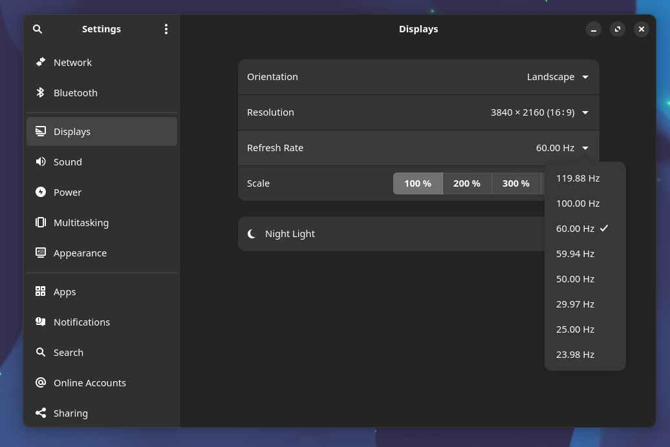The height and width of the screenshot is (447, 670).
Task: Click the Online Accounts at-sign icon
Action: (41, 382)
